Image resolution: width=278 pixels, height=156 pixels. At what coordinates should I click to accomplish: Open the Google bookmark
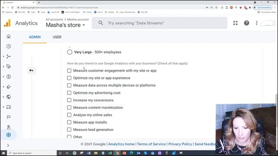109,12
